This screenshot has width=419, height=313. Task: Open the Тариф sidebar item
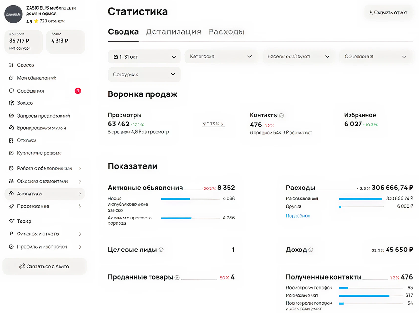[x=24, y=221]
